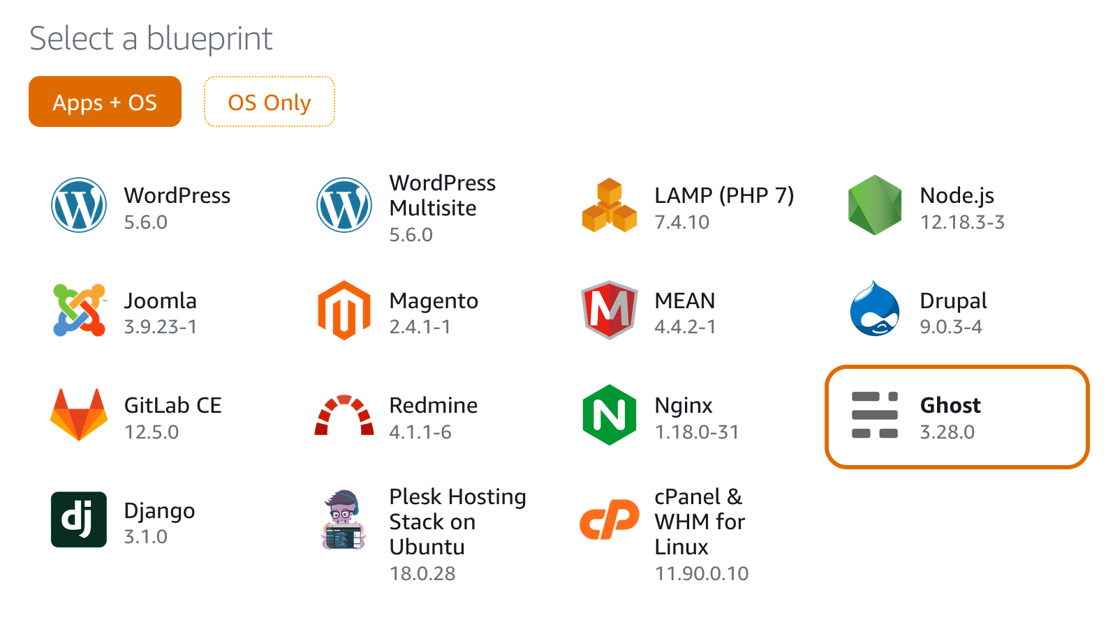Click cPanel version 11.90.0.10

[x=702, y=574]
